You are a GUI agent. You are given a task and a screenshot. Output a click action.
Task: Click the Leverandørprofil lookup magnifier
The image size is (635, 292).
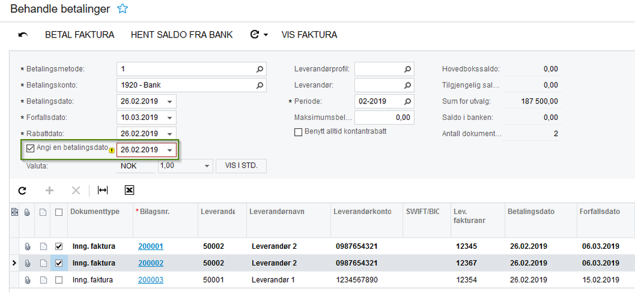(x=408, y=69)
